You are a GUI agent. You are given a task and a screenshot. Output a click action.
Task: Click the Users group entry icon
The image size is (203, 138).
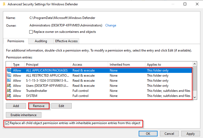(9, 86)
